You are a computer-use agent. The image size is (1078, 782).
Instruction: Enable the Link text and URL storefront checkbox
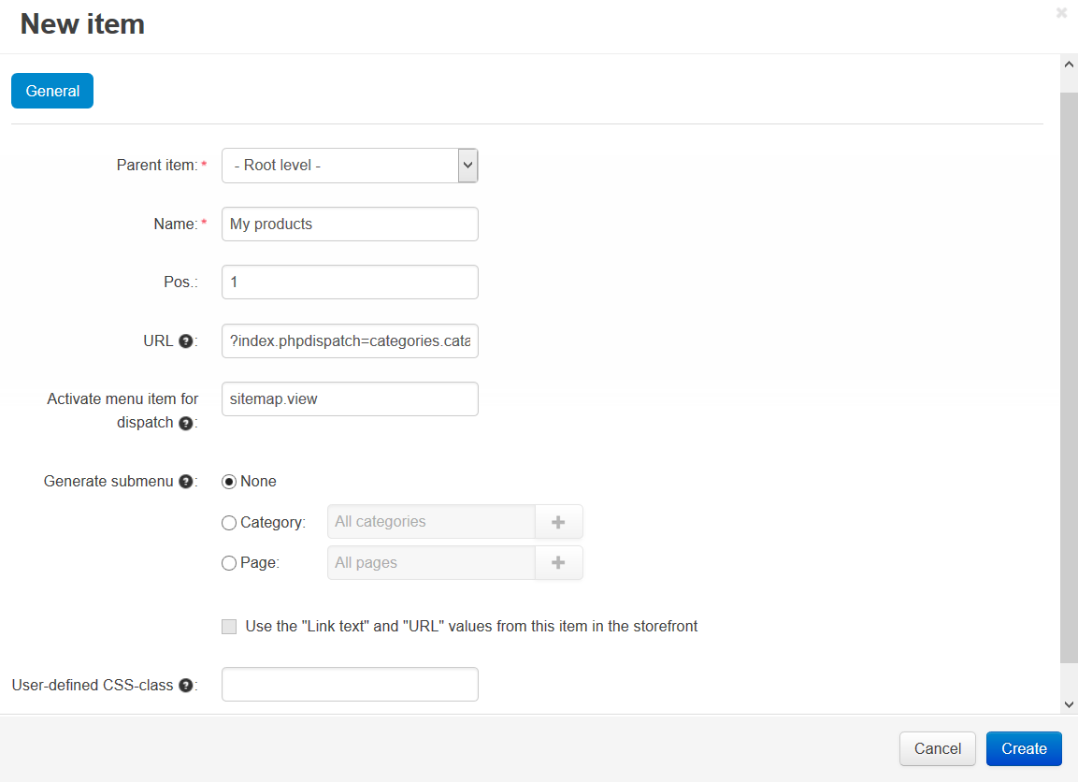coord(229,627)
